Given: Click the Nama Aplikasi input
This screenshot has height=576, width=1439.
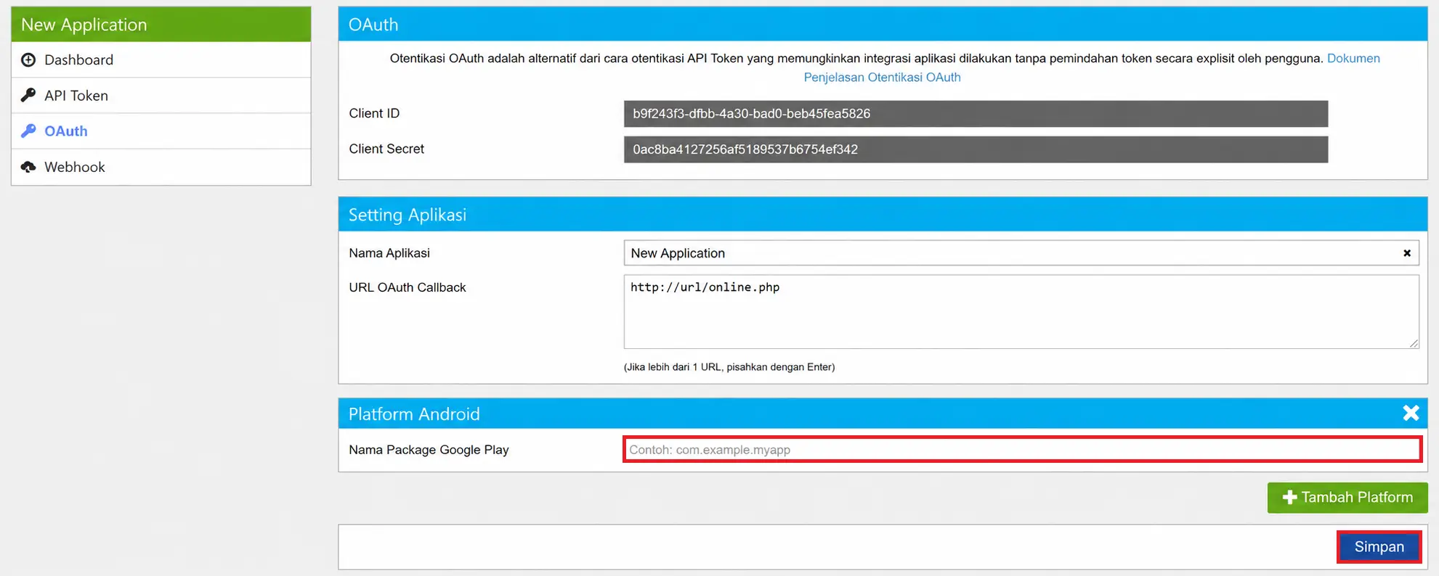Looking at the screenshot, I should point(1021,253).
